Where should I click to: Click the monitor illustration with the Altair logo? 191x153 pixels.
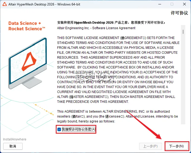(x=28, y=63)
